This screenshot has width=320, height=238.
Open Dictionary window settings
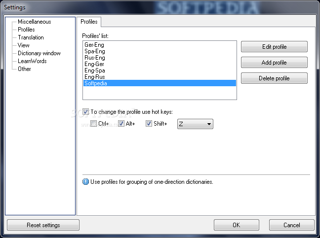[x=39, y=53]
